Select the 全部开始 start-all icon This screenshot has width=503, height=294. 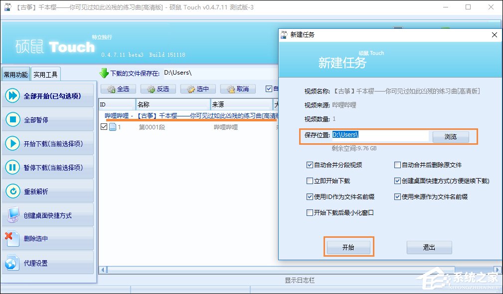tap(14, 95)
